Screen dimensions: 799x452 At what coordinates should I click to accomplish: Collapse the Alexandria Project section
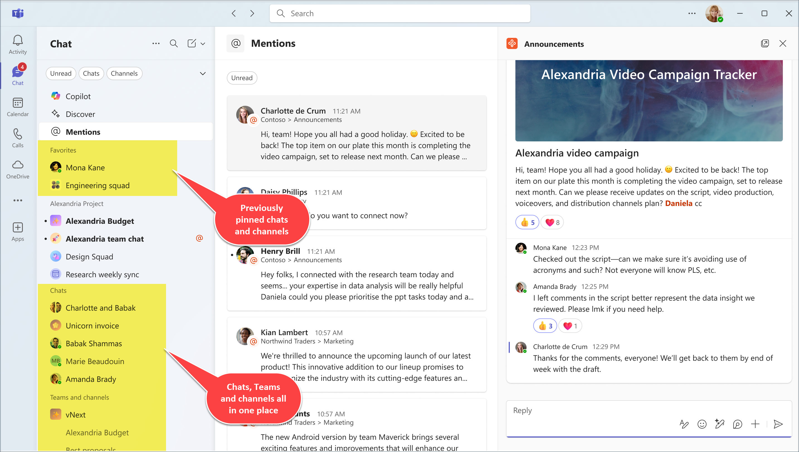coord(77,204)
